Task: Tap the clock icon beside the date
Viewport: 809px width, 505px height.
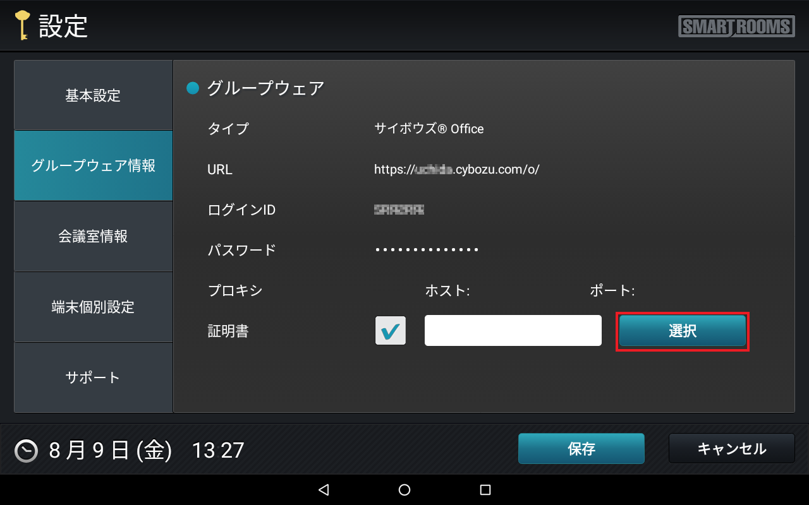Action: tap(26, 451)
